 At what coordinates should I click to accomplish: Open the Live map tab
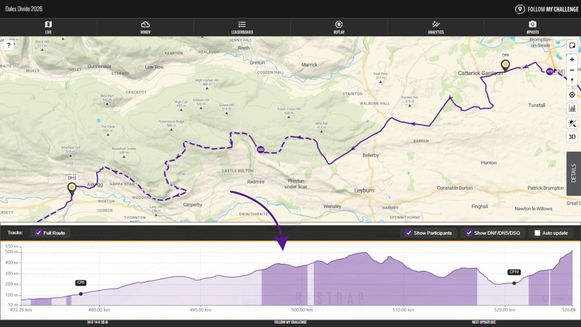click(x=48, y=27)
